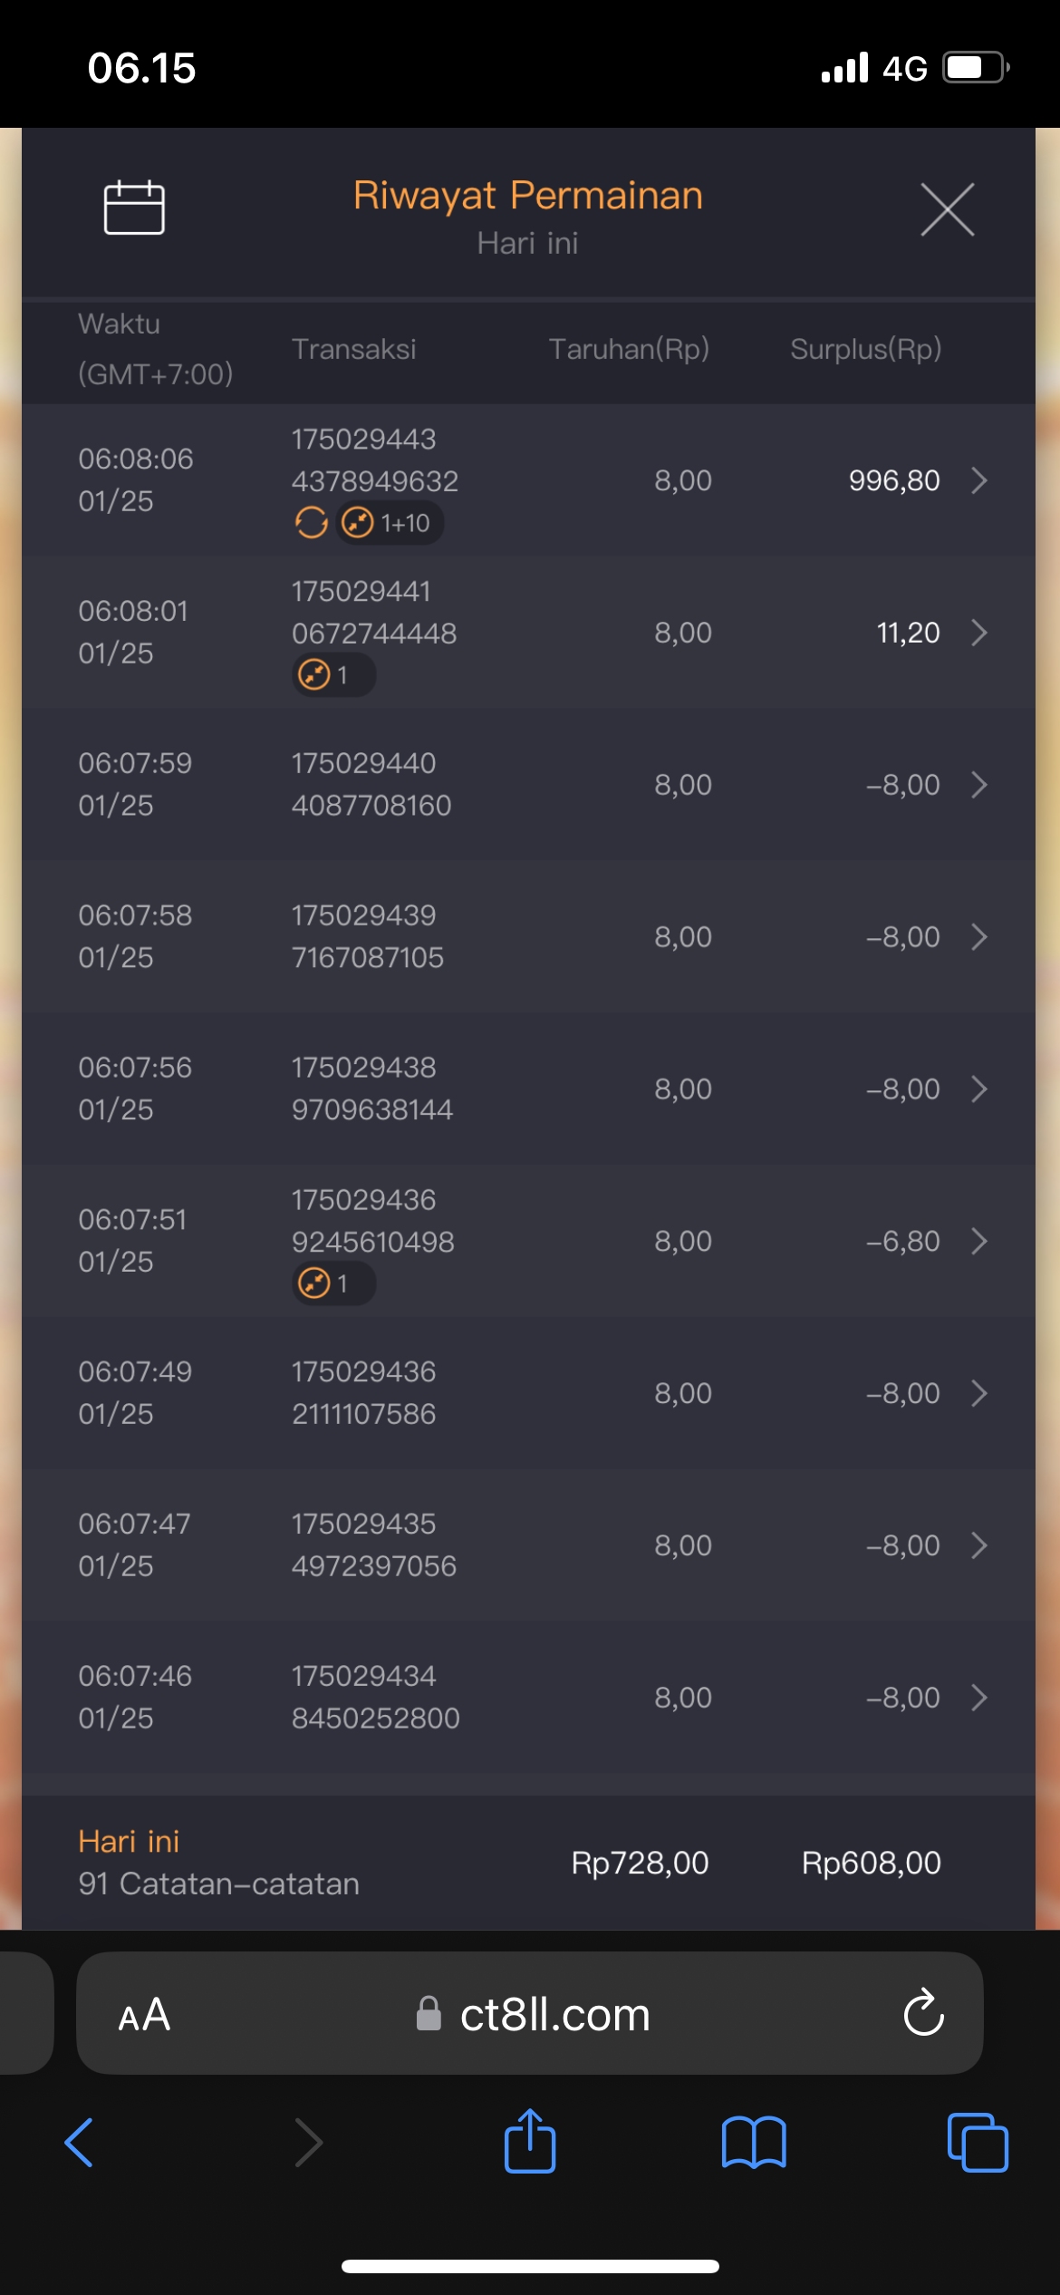Open Safari bookmarks book icon
Image resolution: width=1060 pixels, height=2295 pixels.
click(x=754, y=2143)
